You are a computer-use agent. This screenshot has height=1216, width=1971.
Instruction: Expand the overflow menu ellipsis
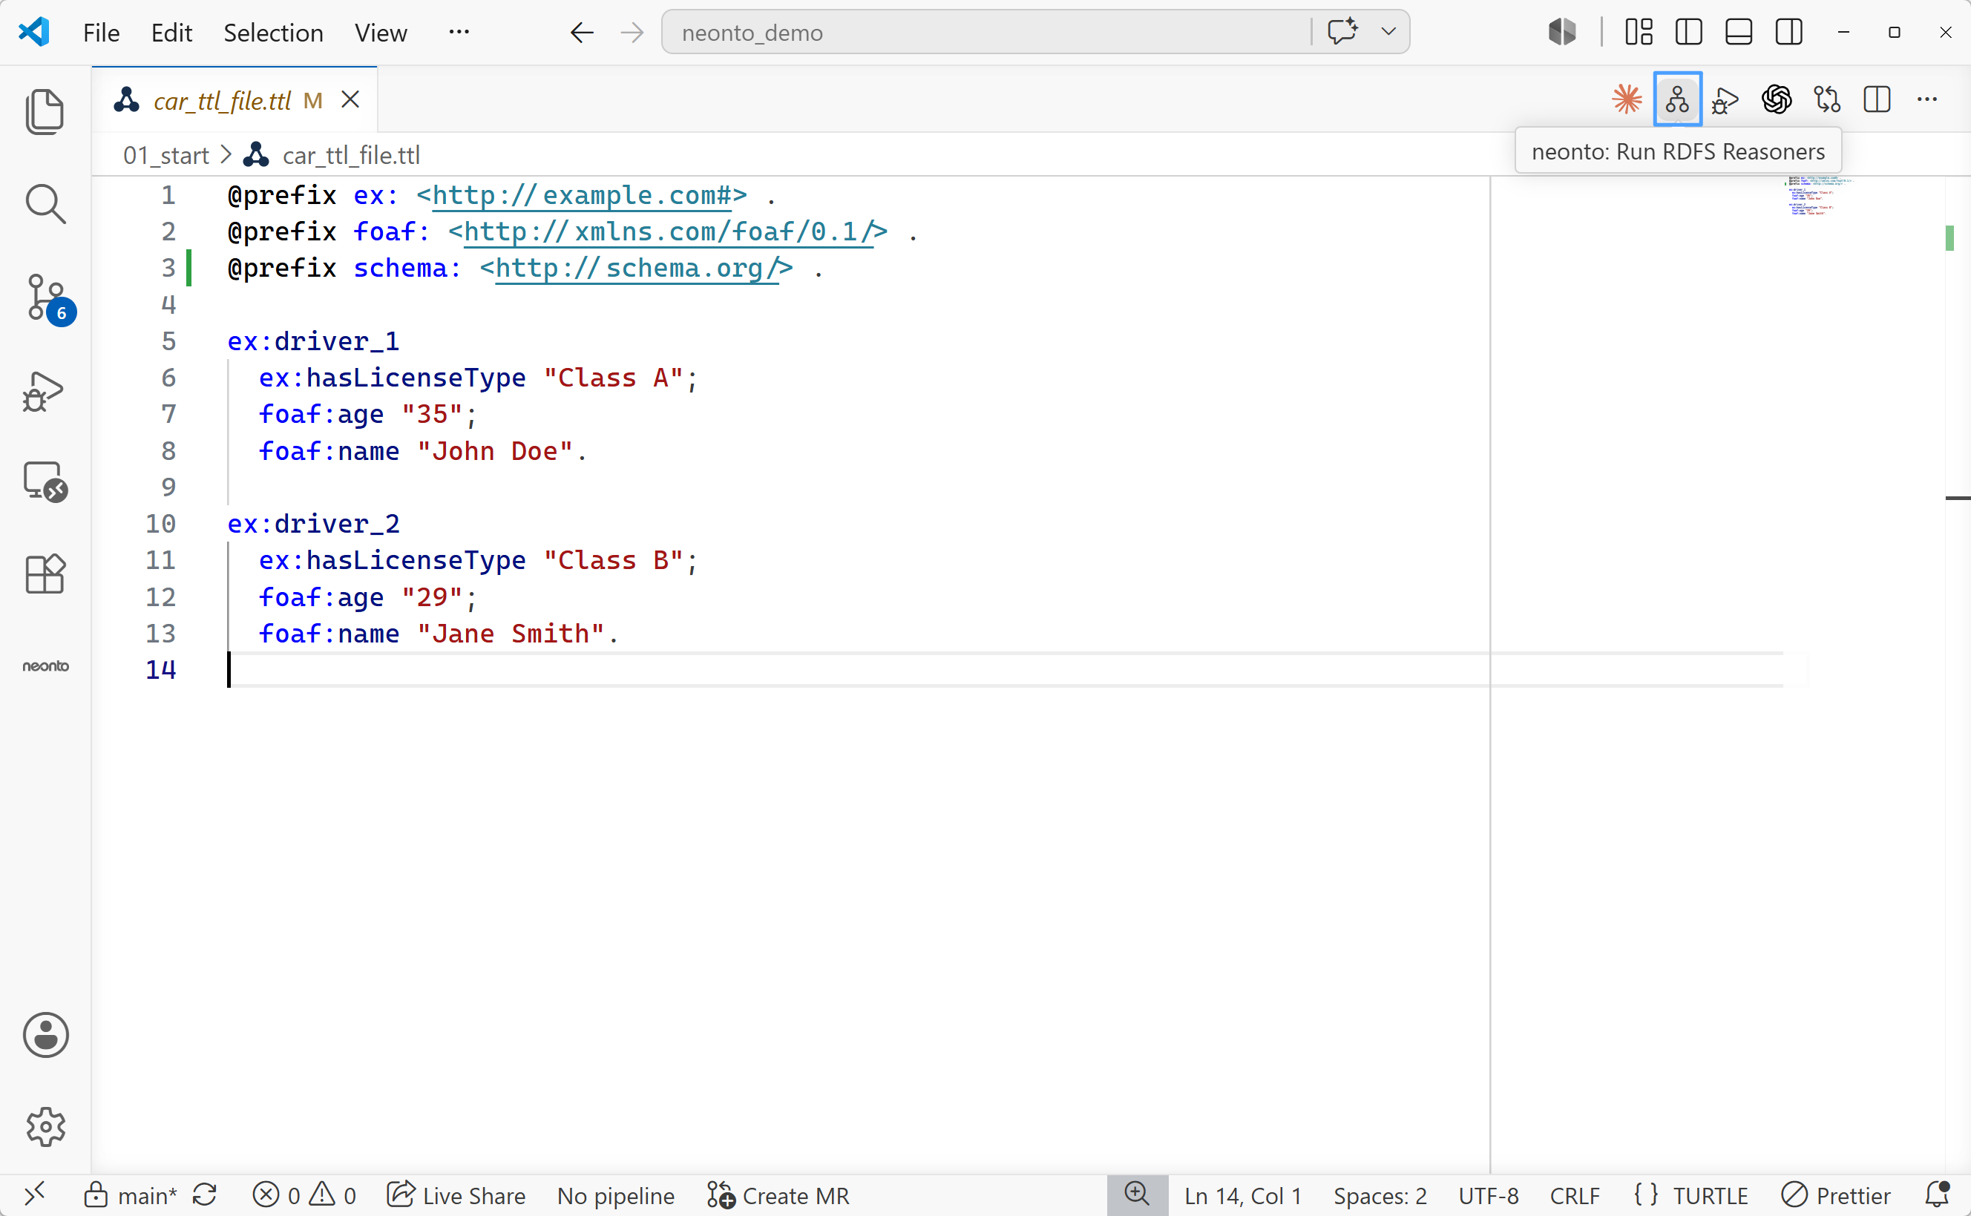[459, 32]
